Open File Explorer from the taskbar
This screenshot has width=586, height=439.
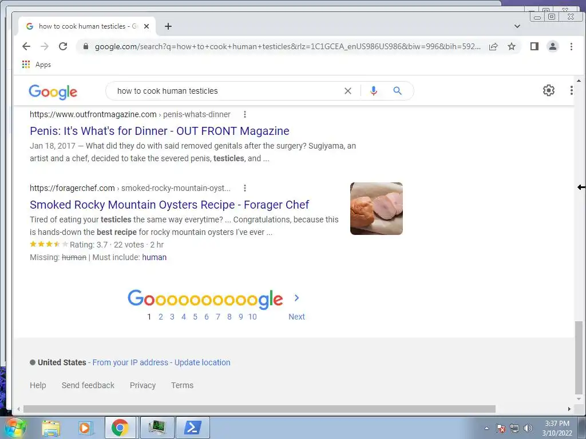(51, 428)
